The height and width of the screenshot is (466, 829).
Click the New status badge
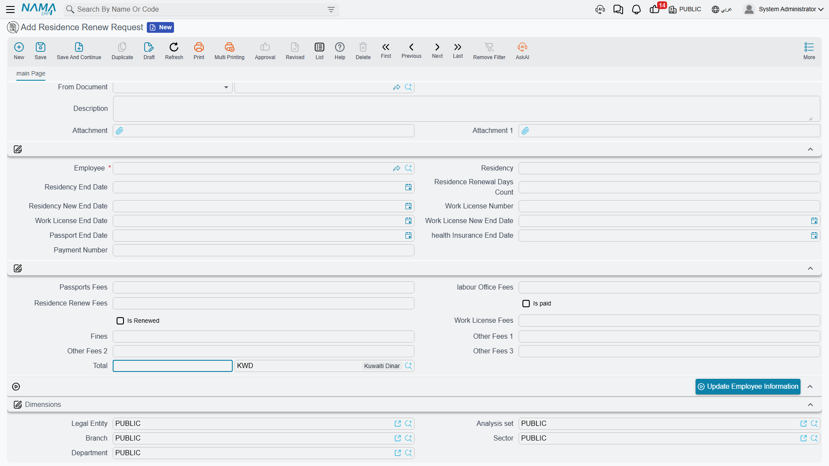(160, 27)
